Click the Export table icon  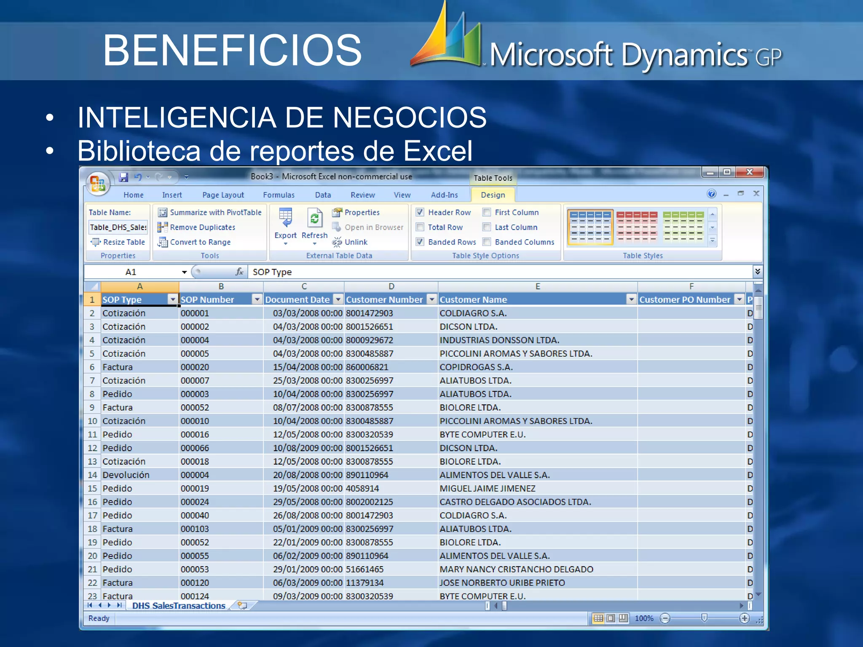285,218
